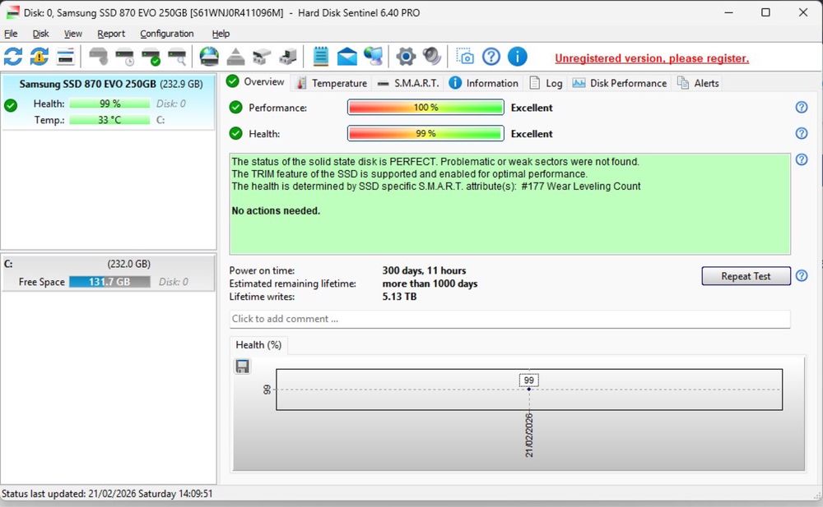The image size is (823, 507).
Task: Switch to the Log tab
Action: (546, 83)
